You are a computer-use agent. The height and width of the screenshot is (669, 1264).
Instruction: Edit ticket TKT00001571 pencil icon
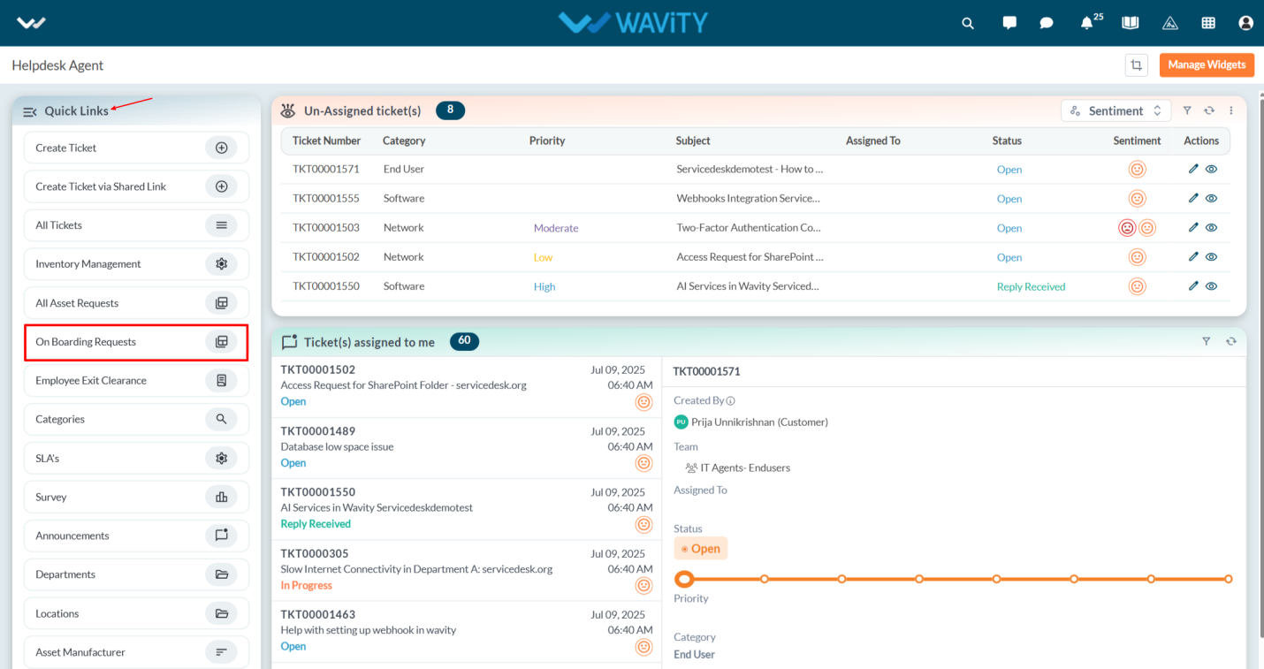pos(1193,169)
